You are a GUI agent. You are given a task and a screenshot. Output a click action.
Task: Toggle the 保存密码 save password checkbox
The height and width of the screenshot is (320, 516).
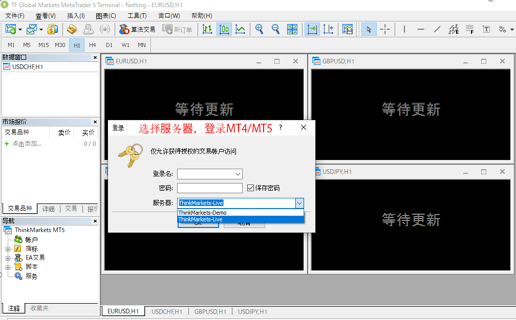[x=250, y=188]
